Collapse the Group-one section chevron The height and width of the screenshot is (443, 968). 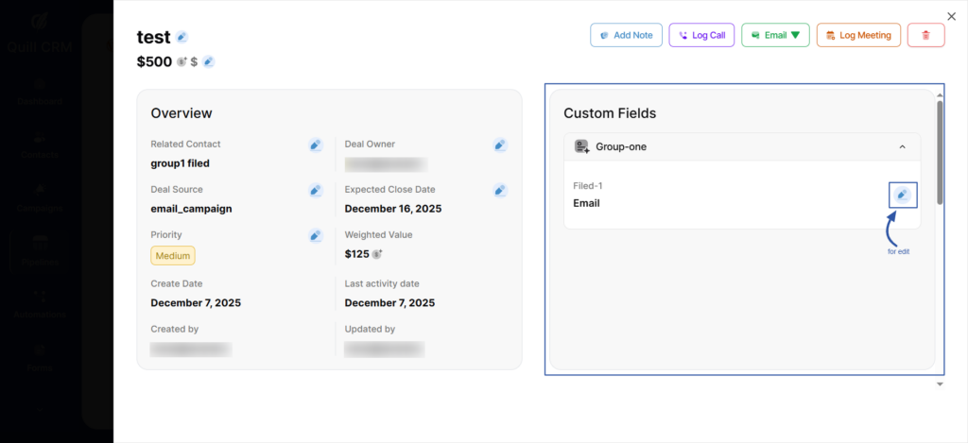tap(902, 146)
